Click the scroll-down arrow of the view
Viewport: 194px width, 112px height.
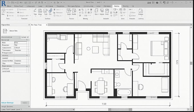[x=191, y=107]
